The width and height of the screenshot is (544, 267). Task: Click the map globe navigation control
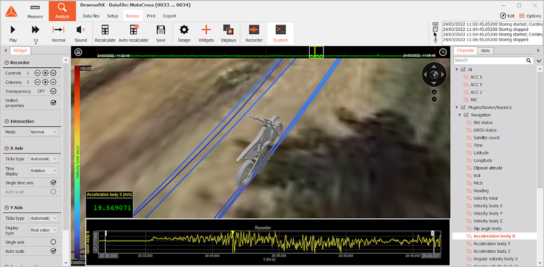pyautogui.click(x=434, y=74)
